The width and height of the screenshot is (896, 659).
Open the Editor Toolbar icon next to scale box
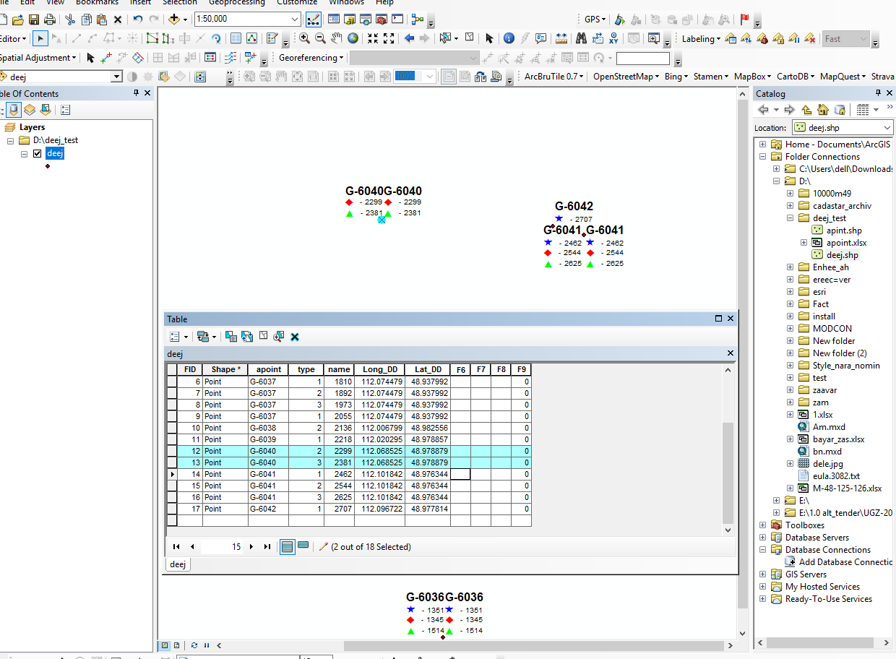[x=314, y=20]
